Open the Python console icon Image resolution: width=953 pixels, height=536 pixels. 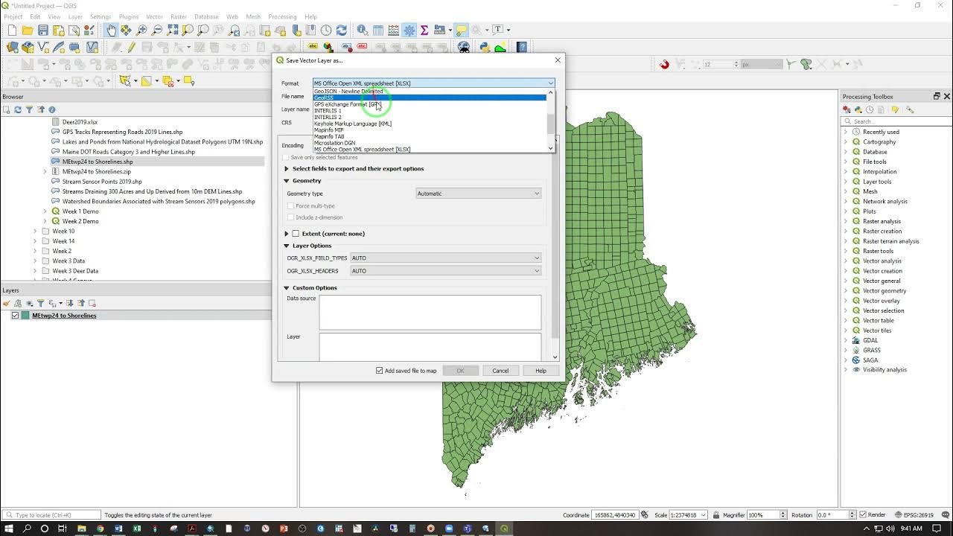(484, 48)
